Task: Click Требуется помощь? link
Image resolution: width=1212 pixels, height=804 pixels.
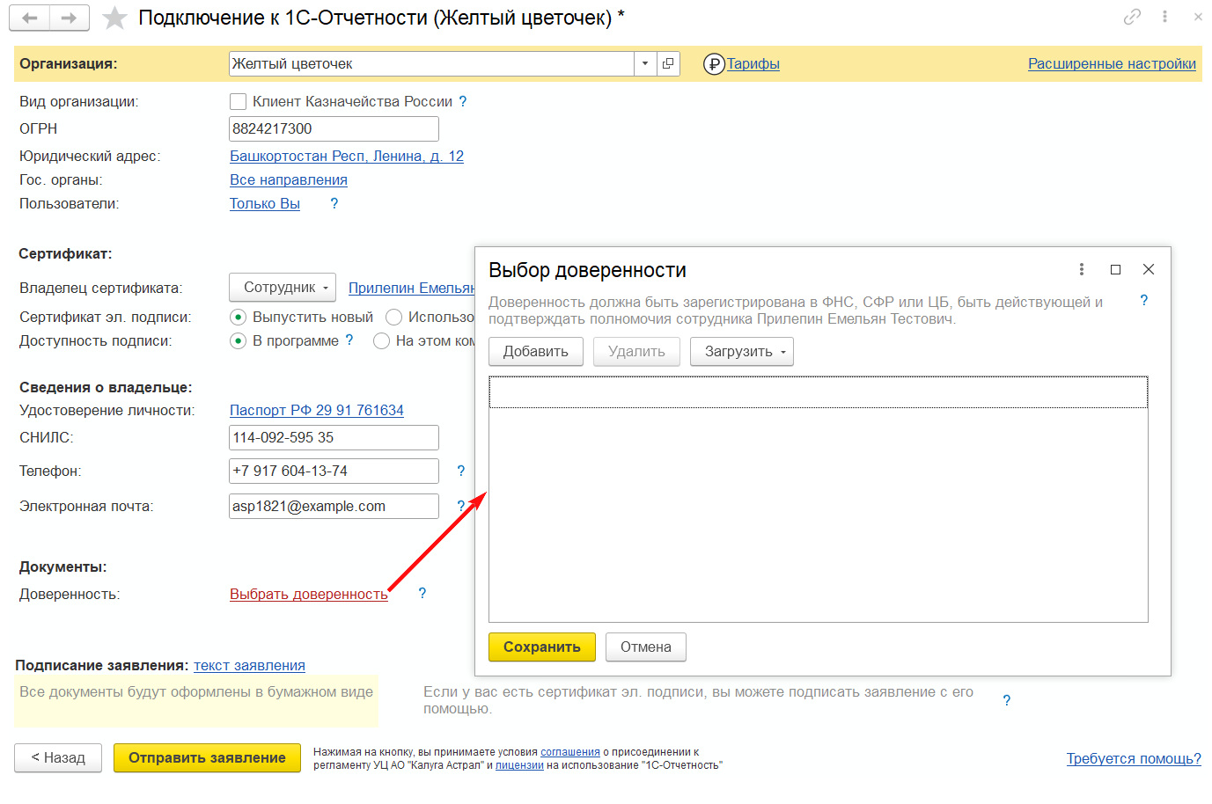Action: [1134, 758]
